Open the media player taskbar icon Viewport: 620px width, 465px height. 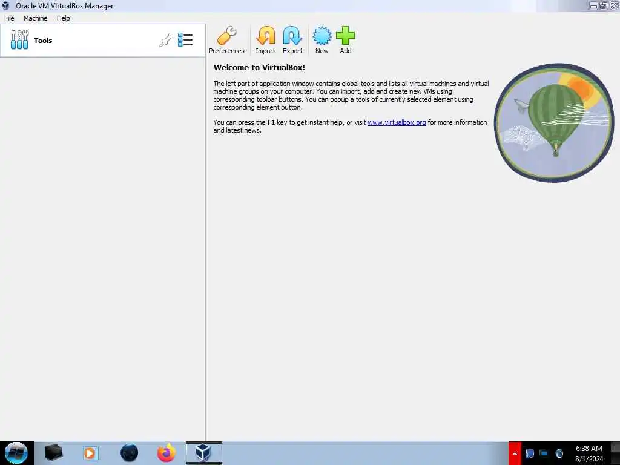[90, 453]
